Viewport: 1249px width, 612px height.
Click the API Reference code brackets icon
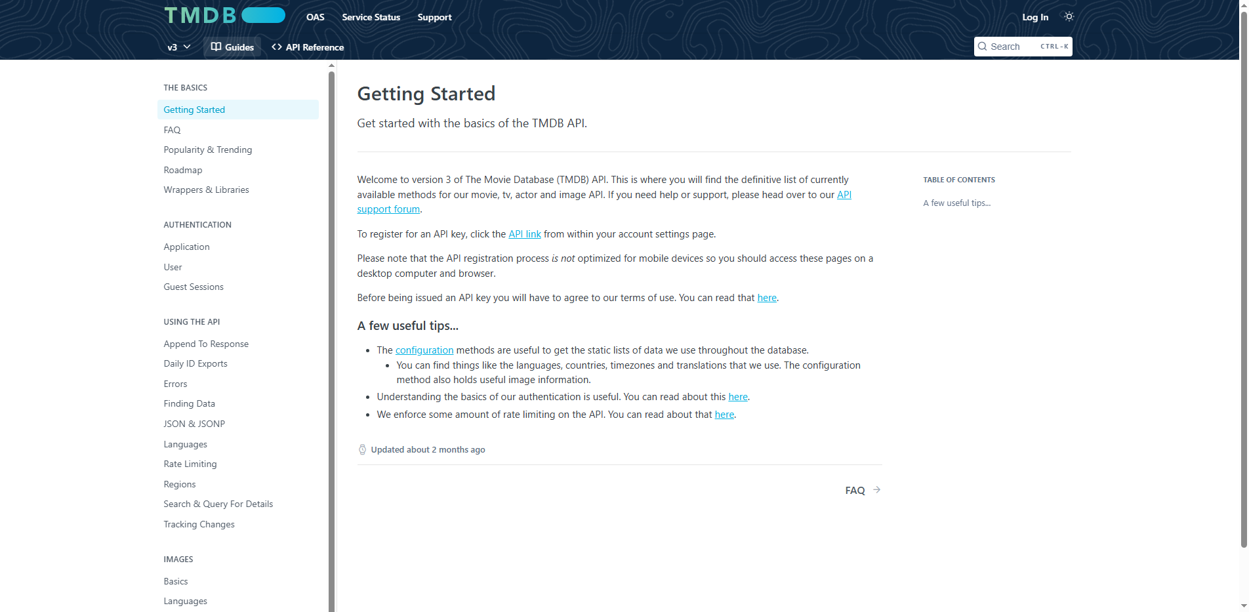[x=277, y=47]
